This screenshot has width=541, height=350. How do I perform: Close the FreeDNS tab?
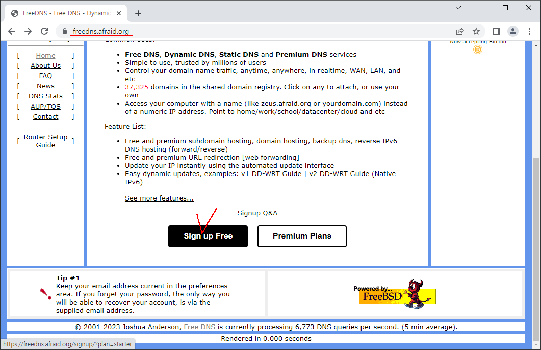119,13
